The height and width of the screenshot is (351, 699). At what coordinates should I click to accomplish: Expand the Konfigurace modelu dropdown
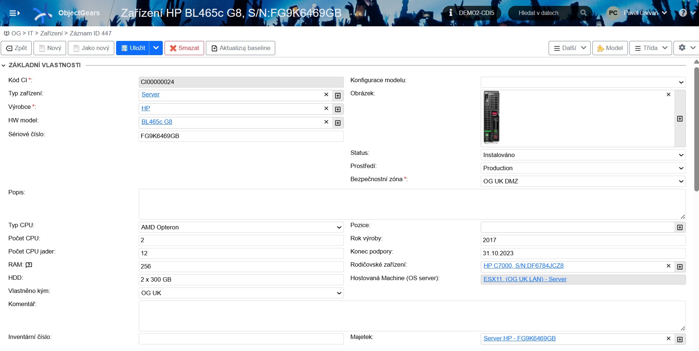(583, 82)
